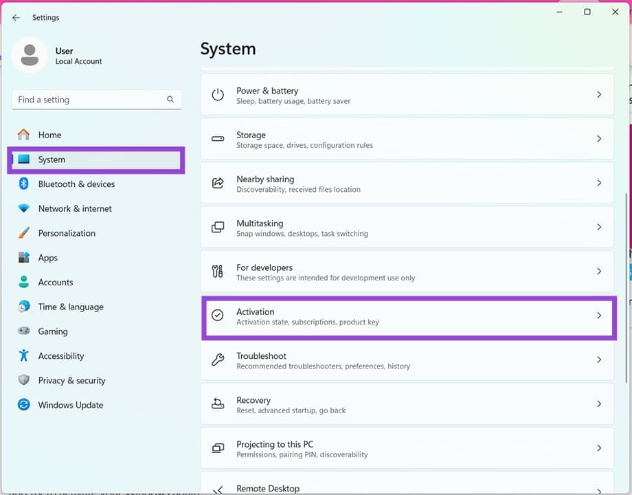Select the Power & battery icon
Screen dimensions: 632x495
pos(218,95)
